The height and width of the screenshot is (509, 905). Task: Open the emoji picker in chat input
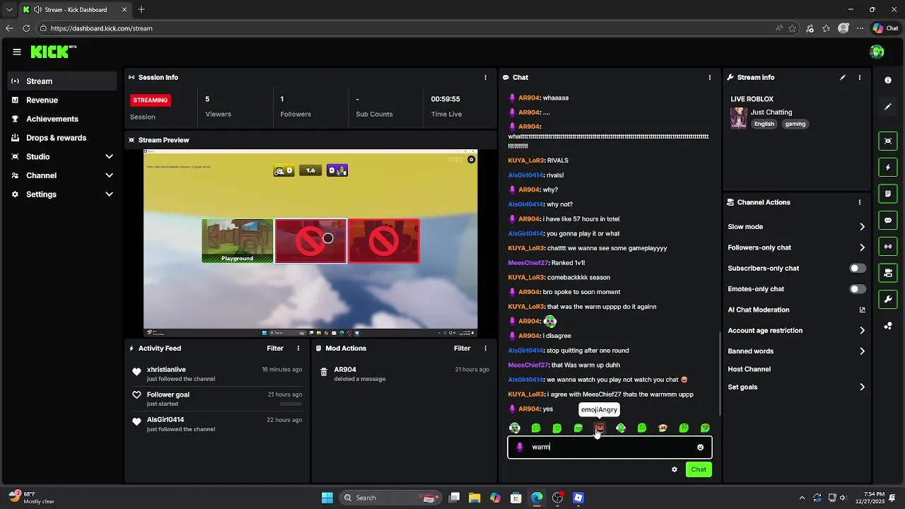click(x=701, y=447)
